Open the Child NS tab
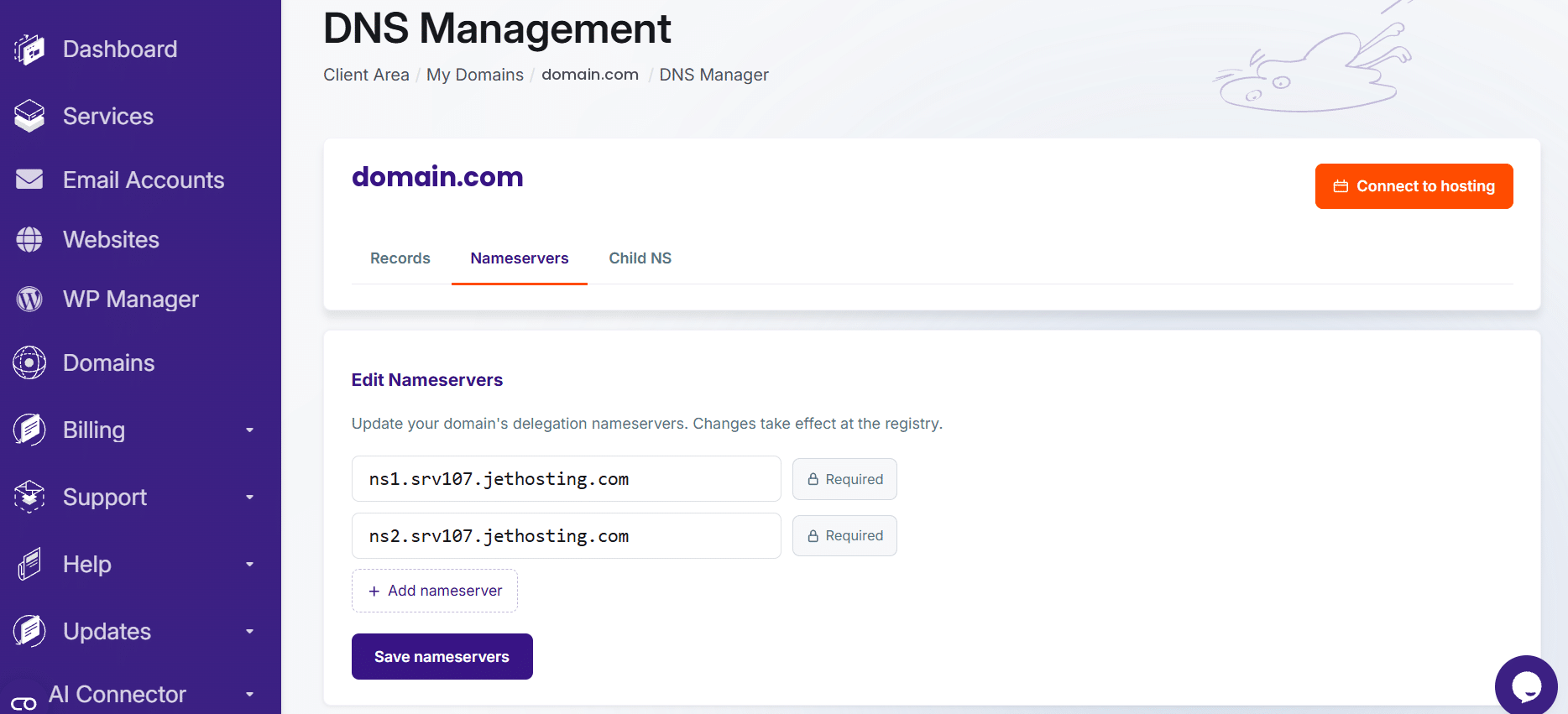Screen dimensions: 1568x714 [x=640, y=258]
